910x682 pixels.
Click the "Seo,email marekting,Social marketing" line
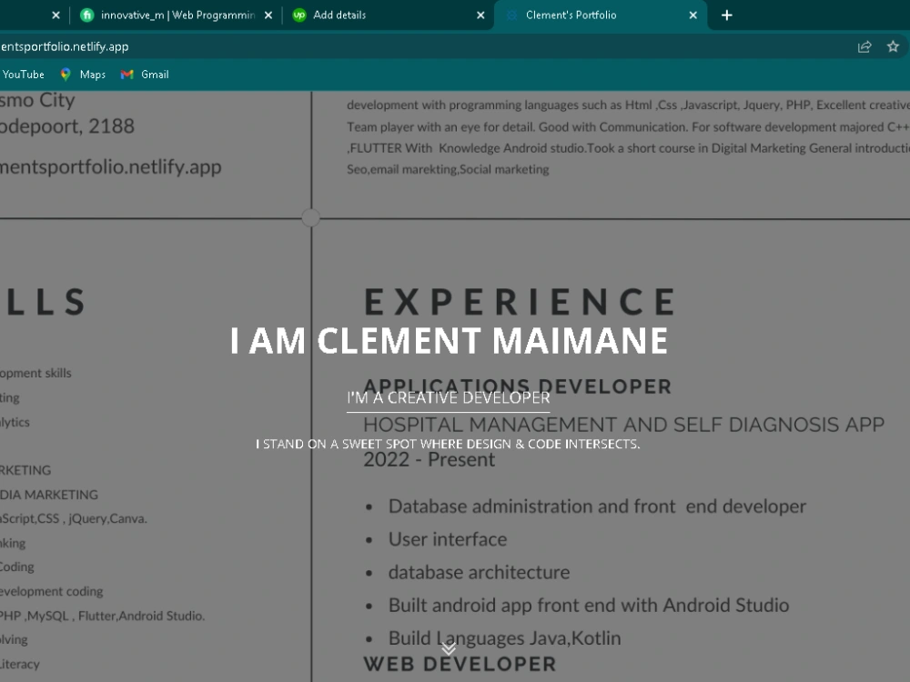448,169
